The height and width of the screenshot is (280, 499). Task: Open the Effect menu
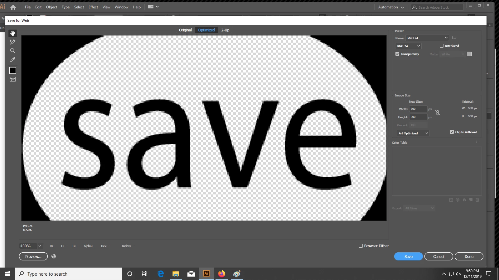point(93,7)
